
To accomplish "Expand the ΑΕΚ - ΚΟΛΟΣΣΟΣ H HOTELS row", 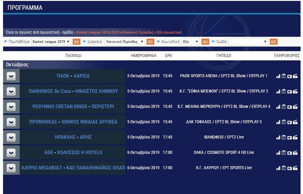I will click(11, 153).
